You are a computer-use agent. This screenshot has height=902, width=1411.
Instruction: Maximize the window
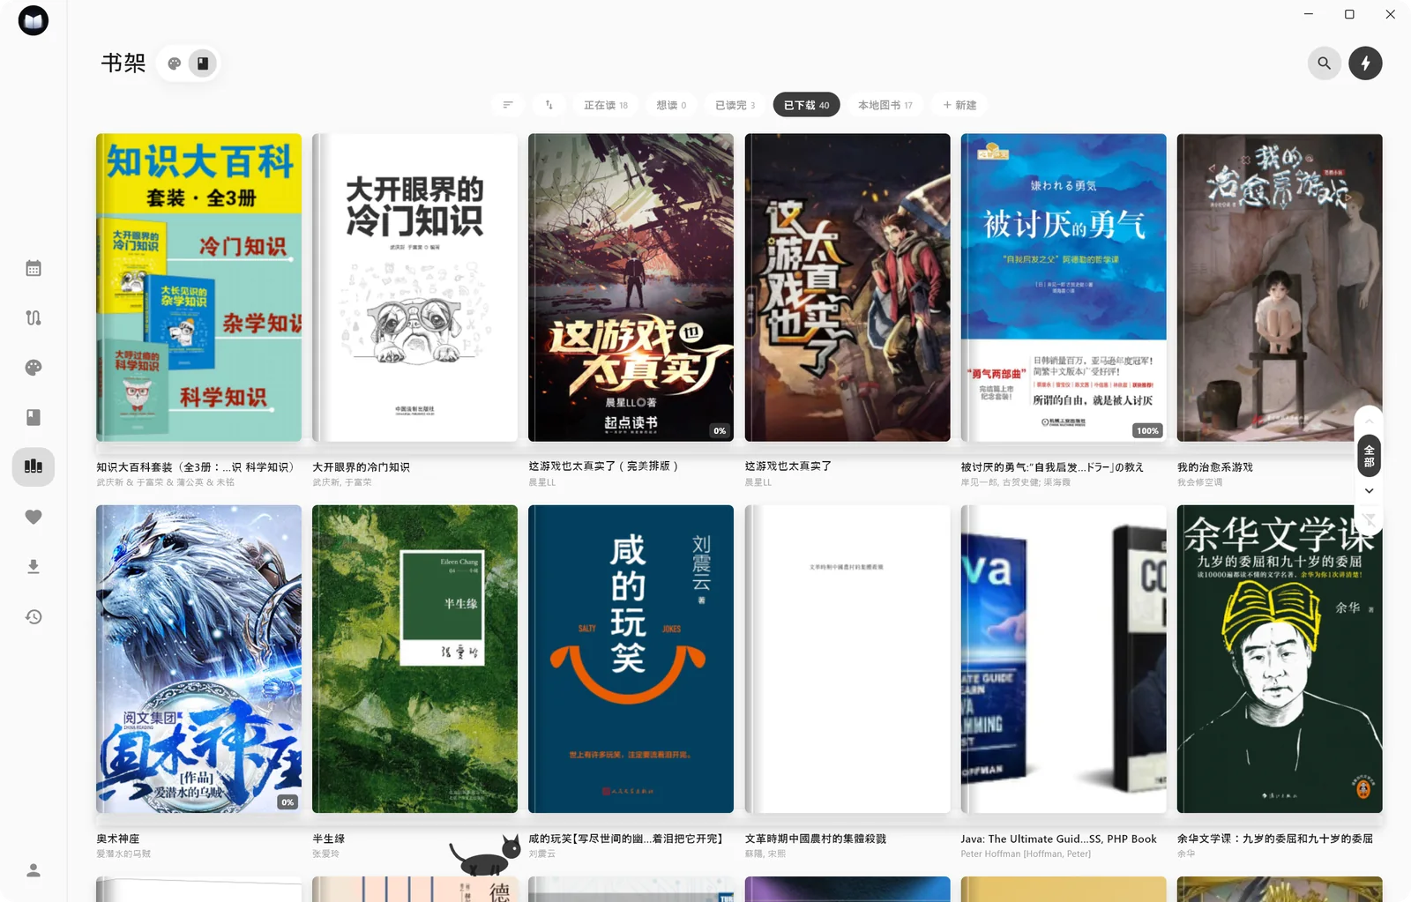point(1349,14)
